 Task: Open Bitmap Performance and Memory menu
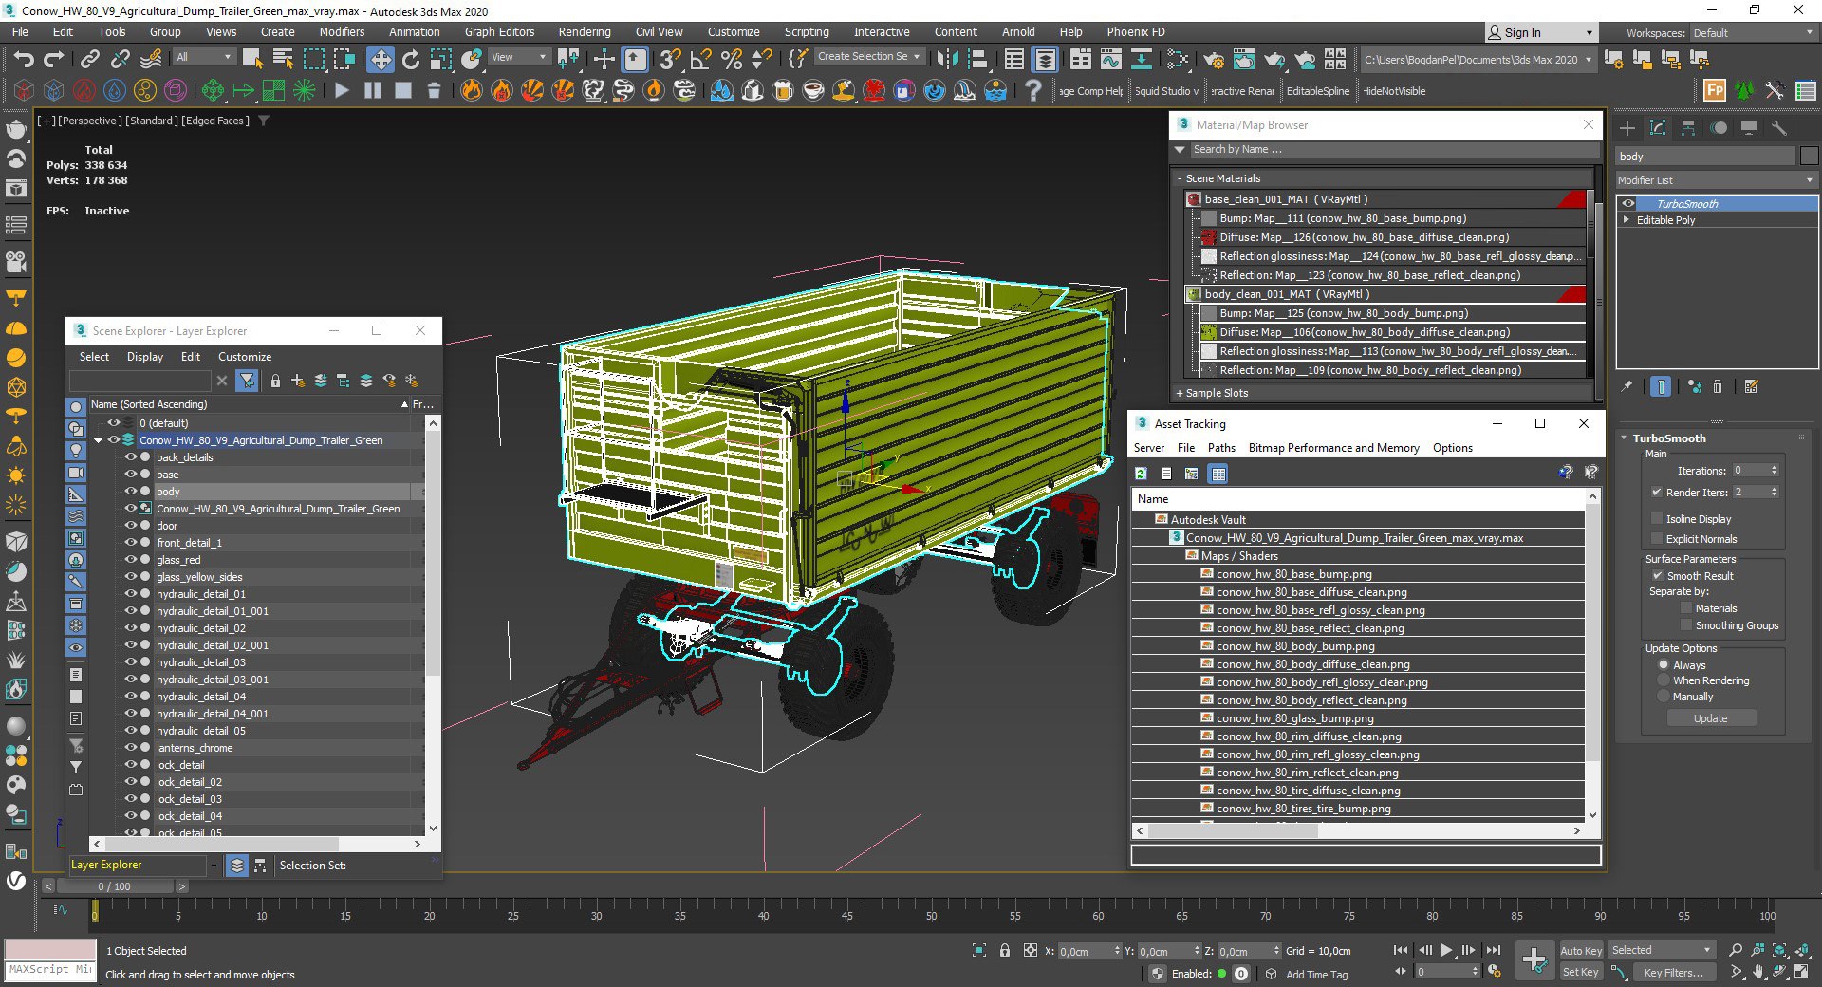click(1333, 448)
